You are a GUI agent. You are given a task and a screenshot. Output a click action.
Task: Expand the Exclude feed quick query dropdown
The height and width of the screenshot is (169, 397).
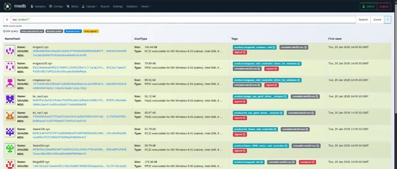(x=73, y=31)
